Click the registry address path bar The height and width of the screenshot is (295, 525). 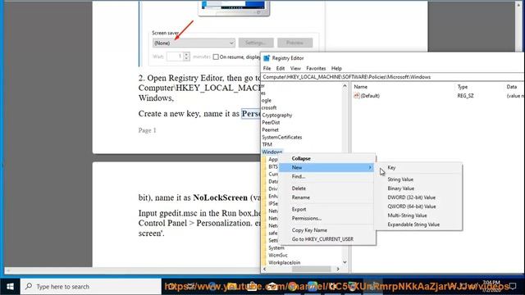pos(392,77)
